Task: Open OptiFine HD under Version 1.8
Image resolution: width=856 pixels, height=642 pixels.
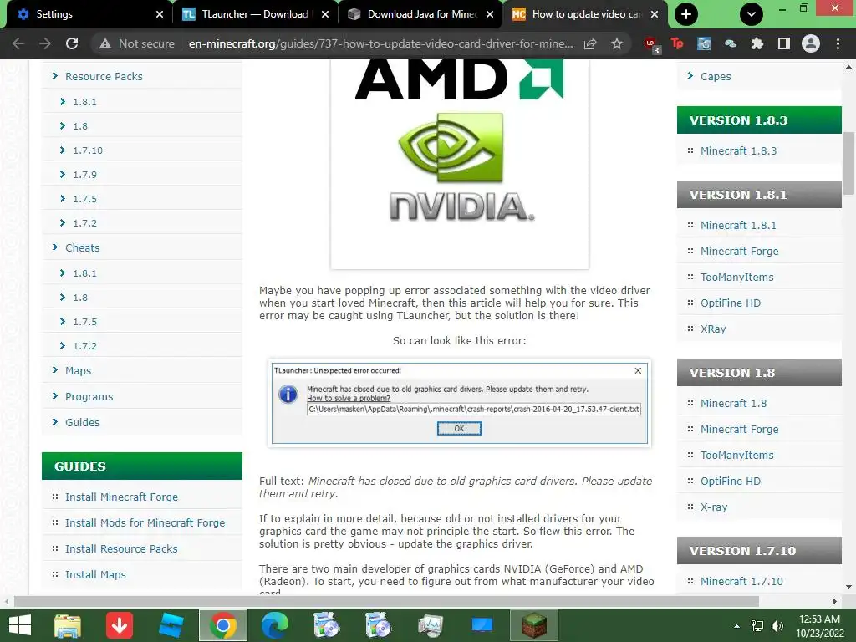Action: (731, 481)
